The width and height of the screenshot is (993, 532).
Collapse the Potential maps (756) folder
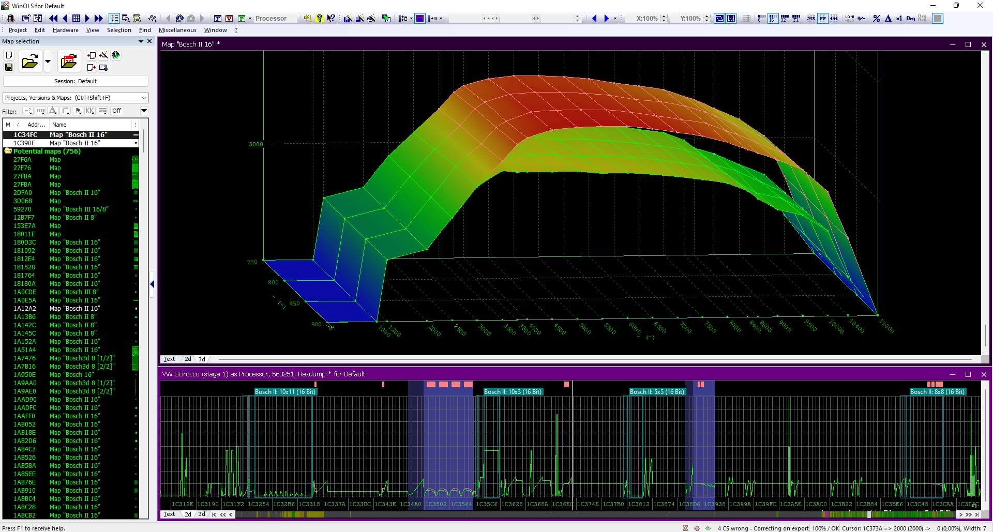(x=8, y=151)
